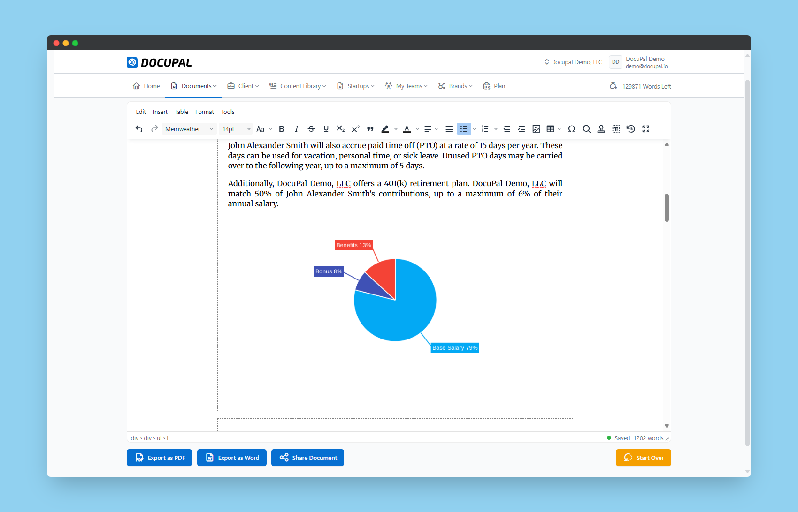Click the table icon in toolbar

pyautogui.click(x=551, y=129)
